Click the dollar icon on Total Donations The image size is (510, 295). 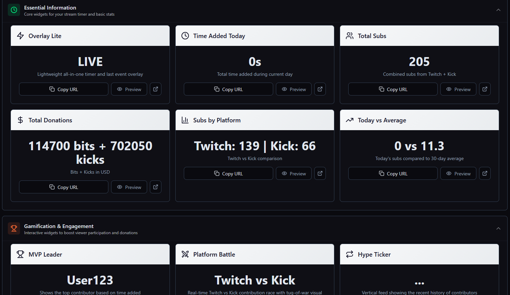coord(20,120)
